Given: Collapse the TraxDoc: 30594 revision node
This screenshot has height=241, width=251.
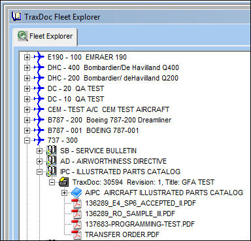Looking at the screenshot, I should pyautogui.click(x=52, y=182).
